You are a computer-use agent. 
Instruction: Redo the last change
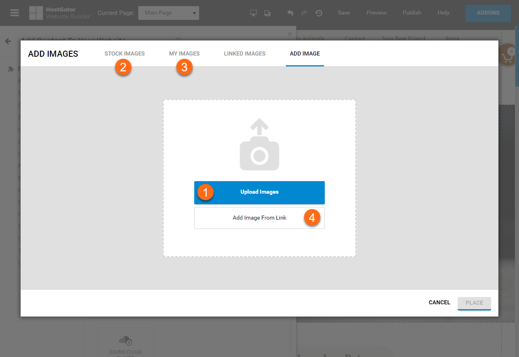(x=305, y=13)
